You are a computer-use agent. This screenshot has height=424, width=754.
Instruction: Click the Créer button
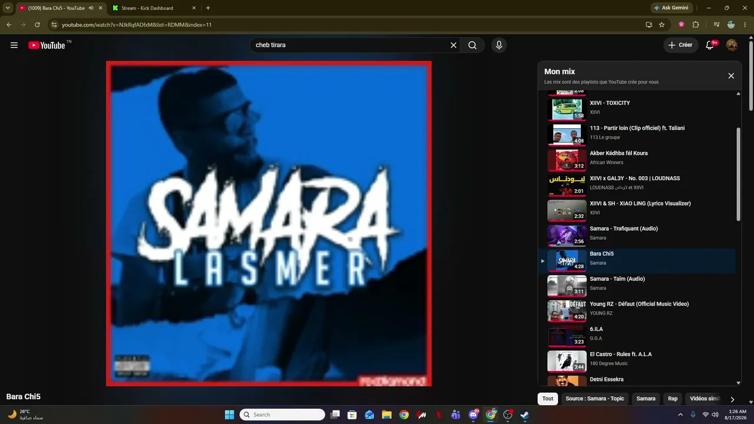click(x=681, y=45)
